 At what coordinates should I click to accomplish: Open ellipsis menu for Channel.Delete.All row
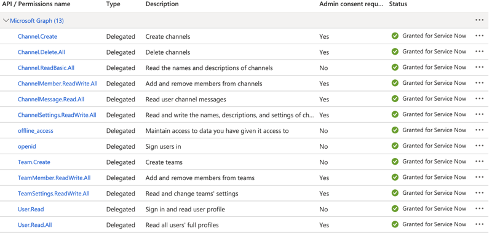click(x=479, y=52)
